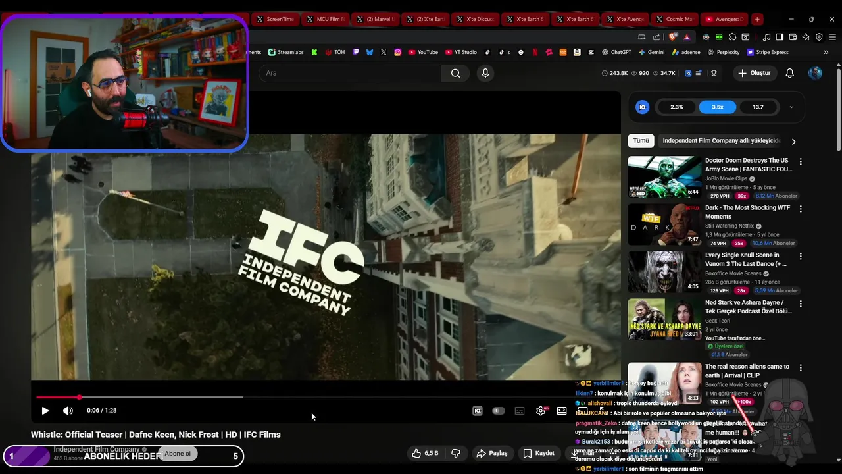Focus the Ara search input field
The image size is (842, 474).
pos(350,73)
